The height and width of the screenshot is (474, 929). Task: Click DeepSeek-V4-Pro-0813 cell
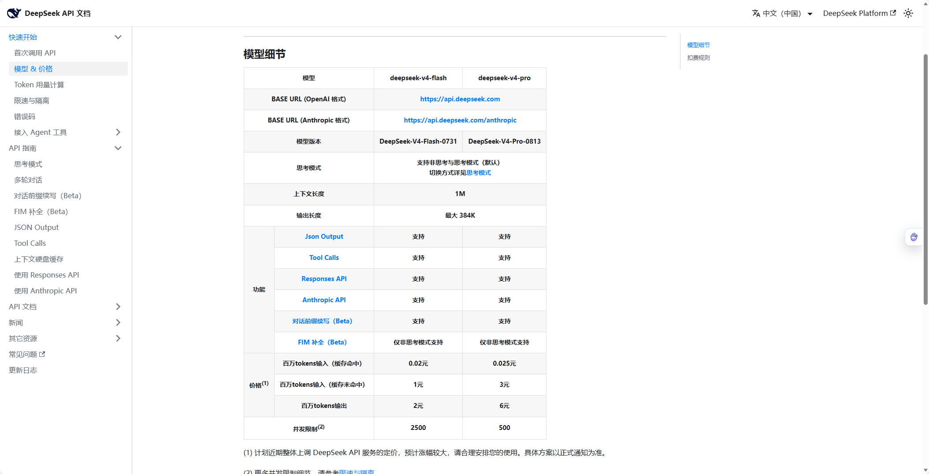pyautogui.click(x=504, y=141)
